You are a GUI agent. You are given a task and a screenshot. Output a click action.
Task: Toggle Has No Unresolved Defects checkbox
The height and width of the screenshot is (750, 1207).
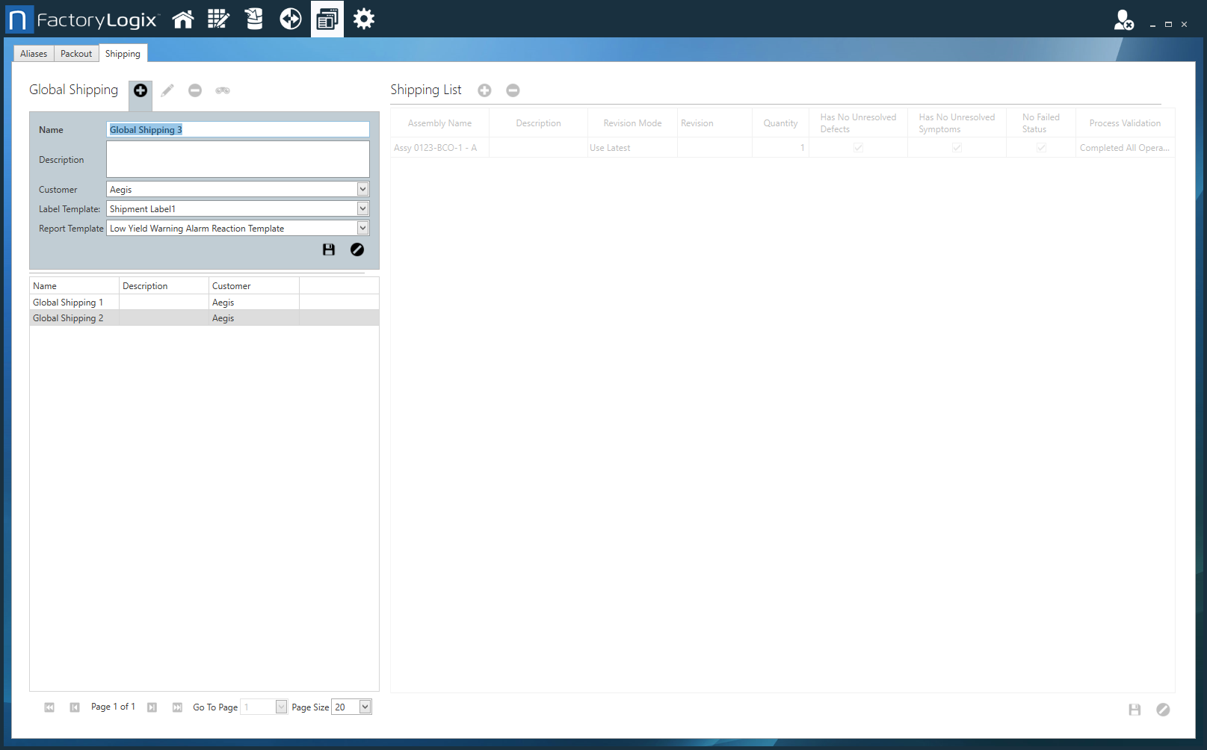click(x=858, y=148)
